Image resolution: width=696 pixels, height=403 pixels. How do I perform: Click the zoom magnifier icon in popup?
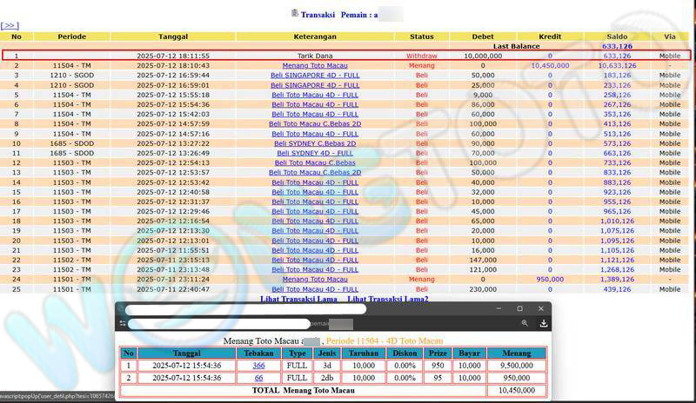(x=525, y=323)
